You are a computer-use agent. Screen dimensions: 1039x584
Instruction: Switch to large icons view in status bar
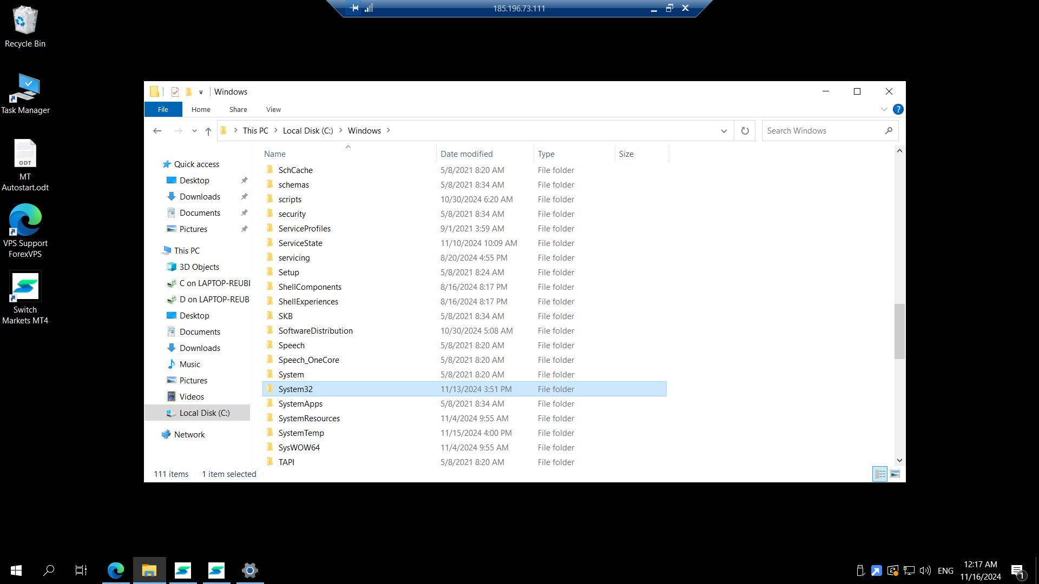[x=895, y=474]
